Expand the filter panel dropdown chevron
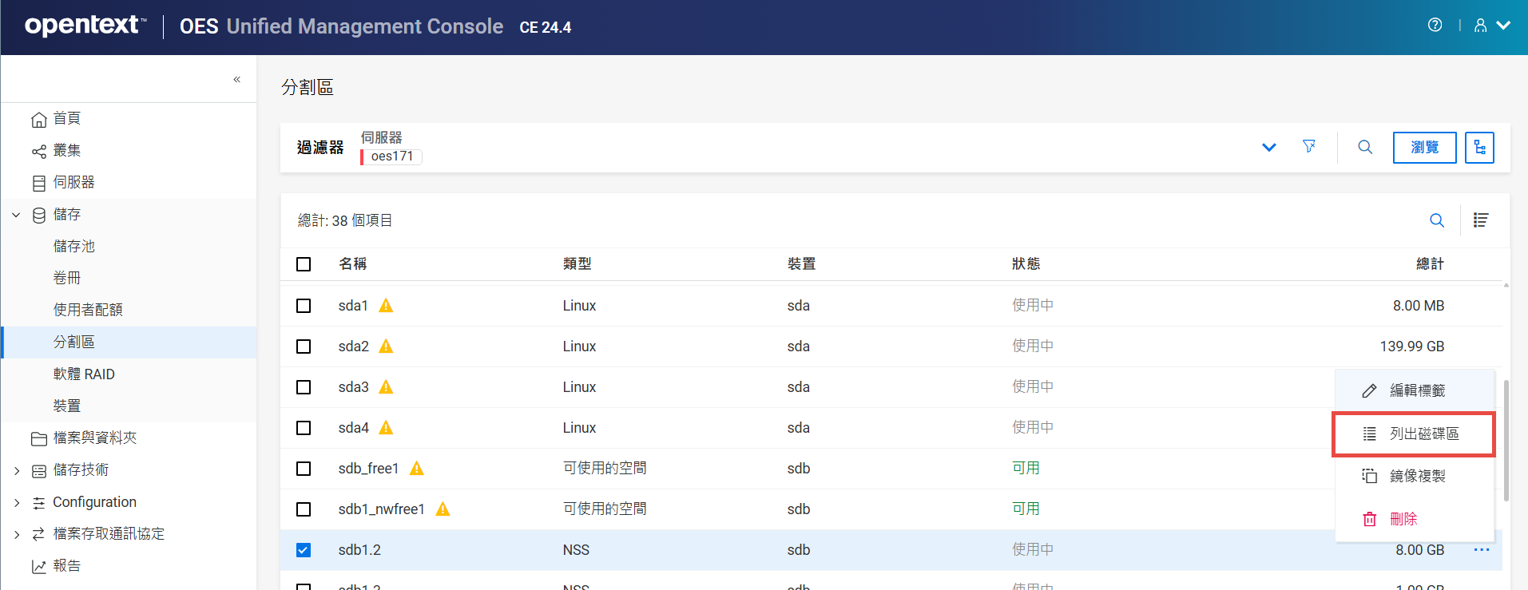The height and width of the screenshot is (590, 1528). (1268, 148)
